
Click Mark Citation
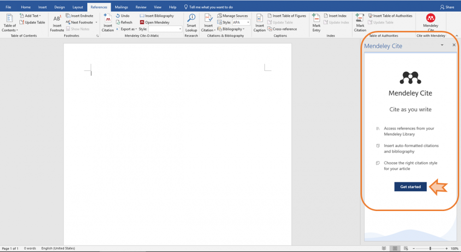point(360,23)
